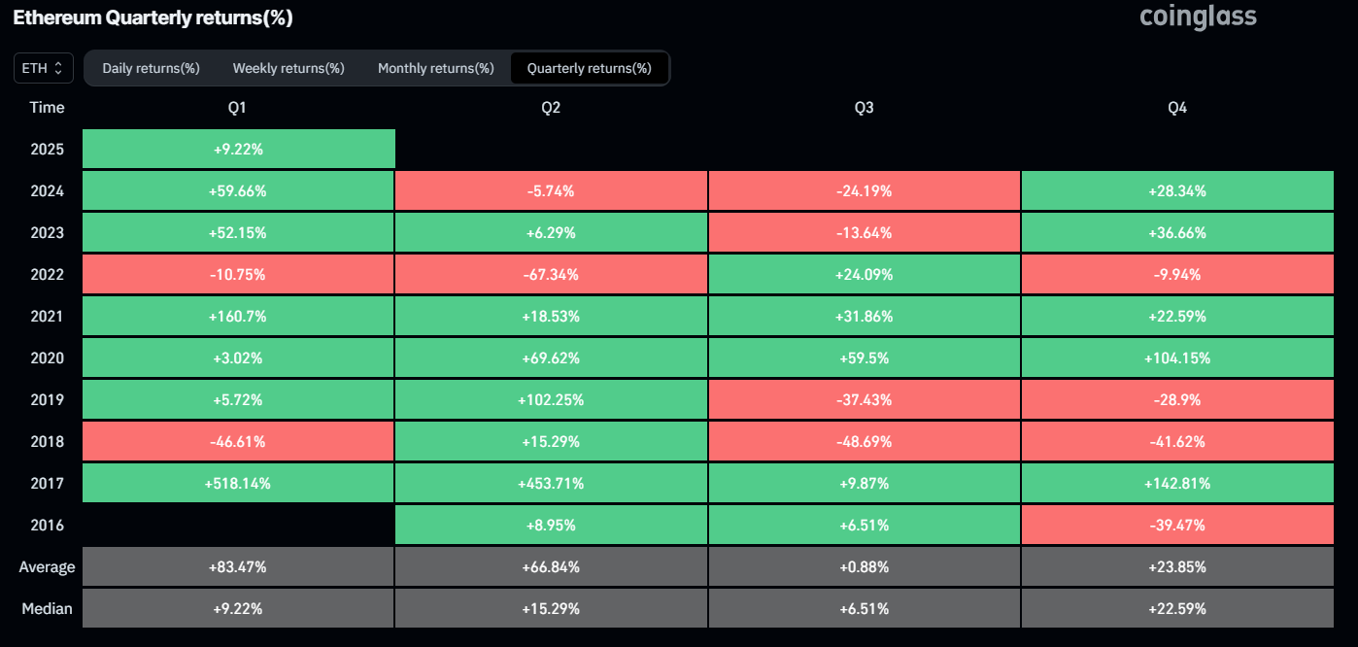Select the 2022 Q2 -67.34% red cell
1358x647 pixels.
click(551, 275)
